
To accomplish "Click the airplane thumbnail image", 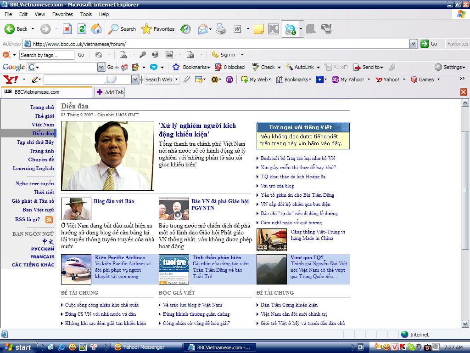I will (76, 269).
